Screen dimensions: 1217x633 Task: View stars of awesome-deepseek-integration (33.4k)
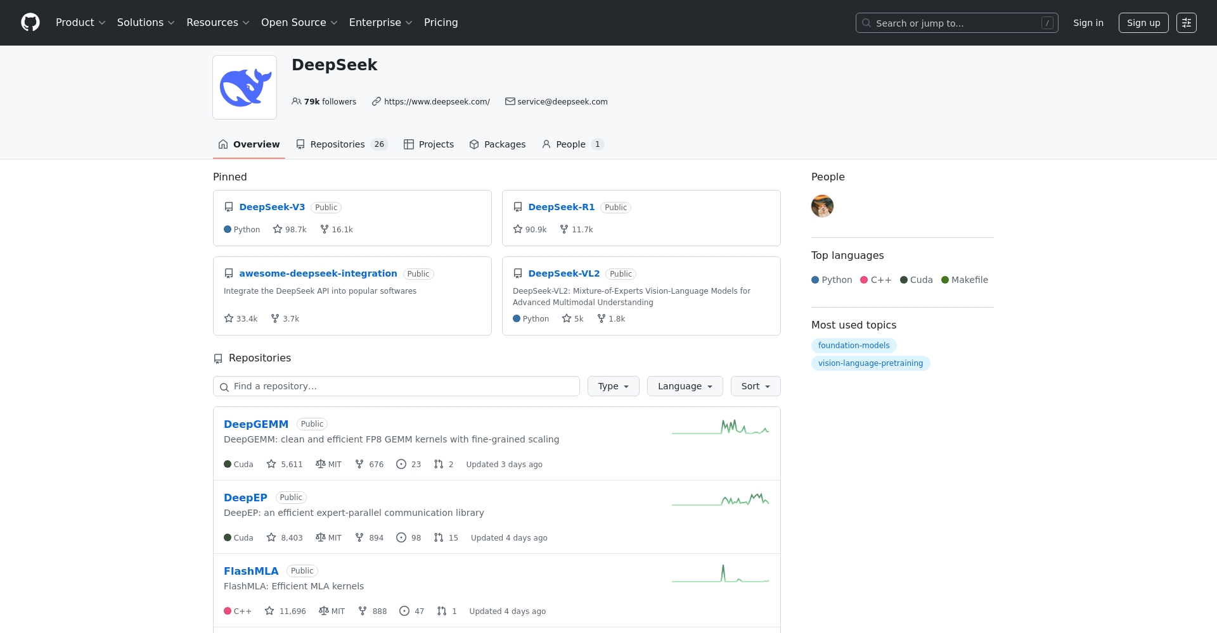(241, 319)
